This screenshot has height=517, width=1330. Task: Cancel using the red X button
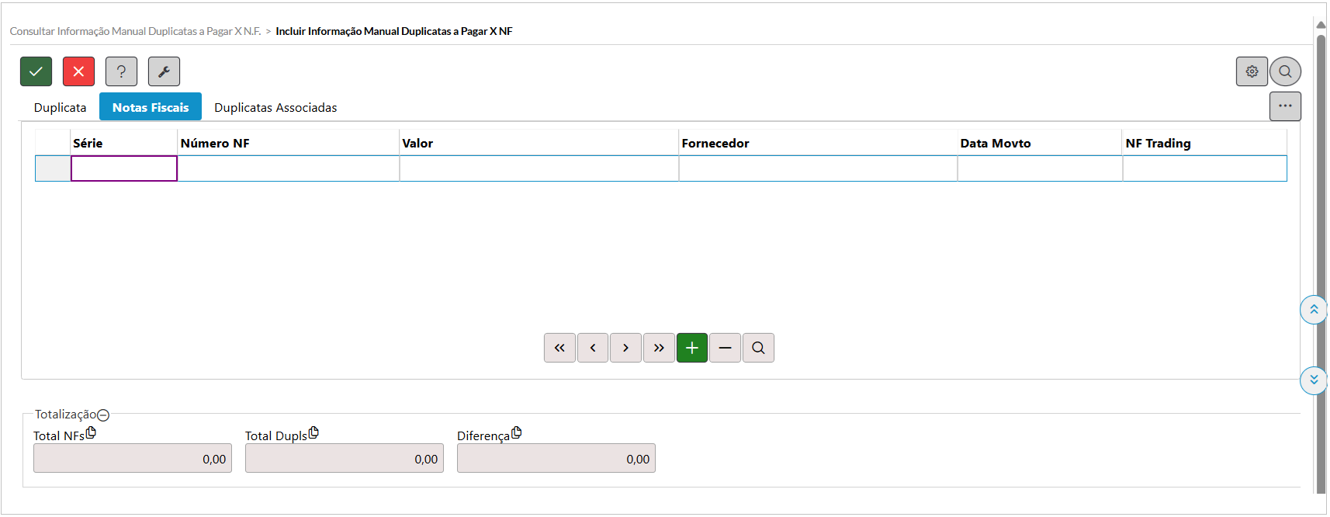tap(78, 71)
